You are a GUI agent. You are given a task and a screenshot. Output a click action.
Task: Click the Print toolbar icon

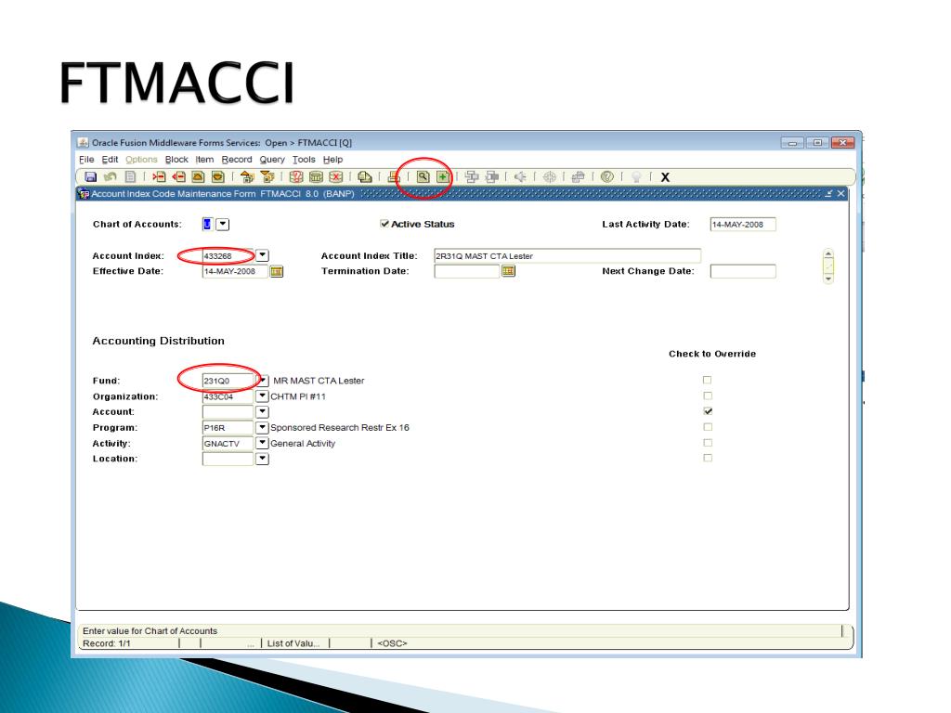point(394,177)
